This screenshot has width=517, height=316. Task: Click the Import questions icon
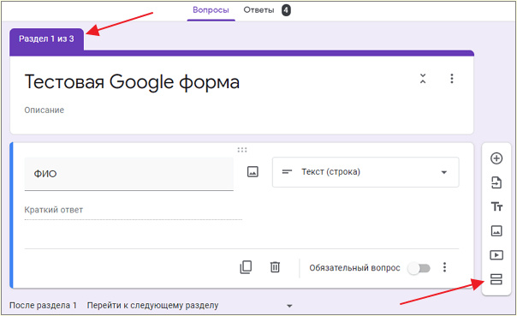(496, 182)
